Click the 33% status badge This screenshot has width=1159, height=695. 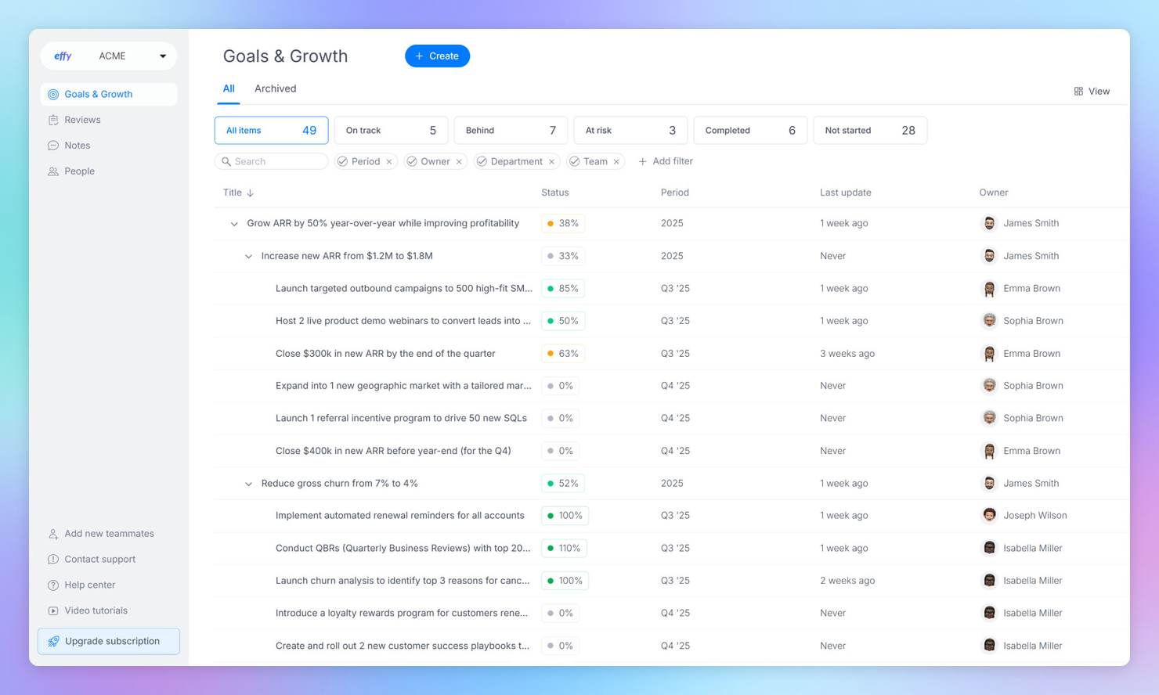coord(563,256)
